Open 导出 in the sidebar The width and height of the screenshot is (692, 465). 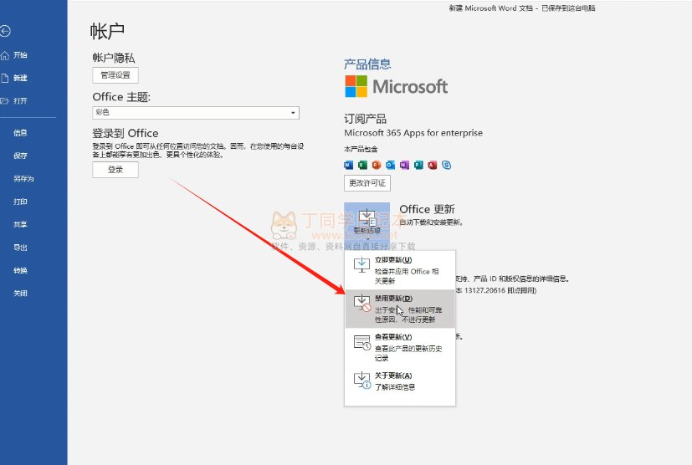20,248
